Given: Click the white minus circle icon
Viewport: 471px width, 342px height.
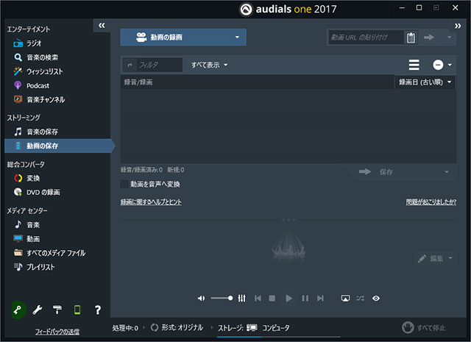Looking at the screenshot, I should point(438,65).
